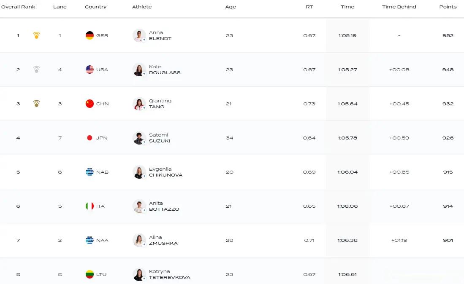Open Anna Elendt's profile photo
This screenshot has width=464, height=284.
pyautogui.click(x=139, y=35)
